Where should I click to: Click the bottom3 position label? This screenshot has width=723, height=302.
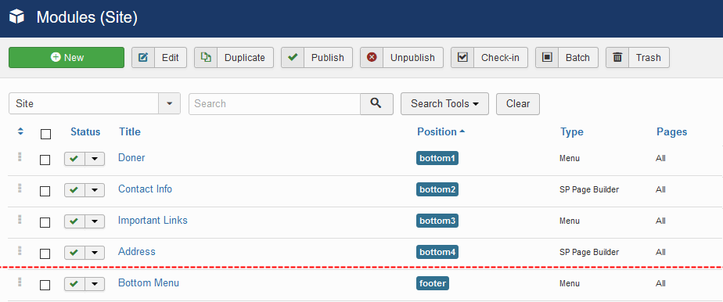[437, 221]
